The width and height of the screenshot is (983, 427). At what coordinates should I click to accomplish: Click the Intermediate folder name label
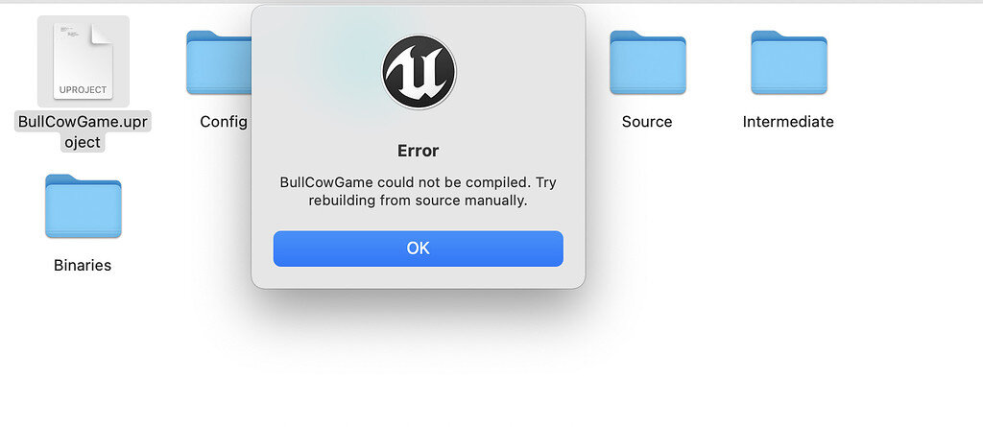tap(788, 122)
